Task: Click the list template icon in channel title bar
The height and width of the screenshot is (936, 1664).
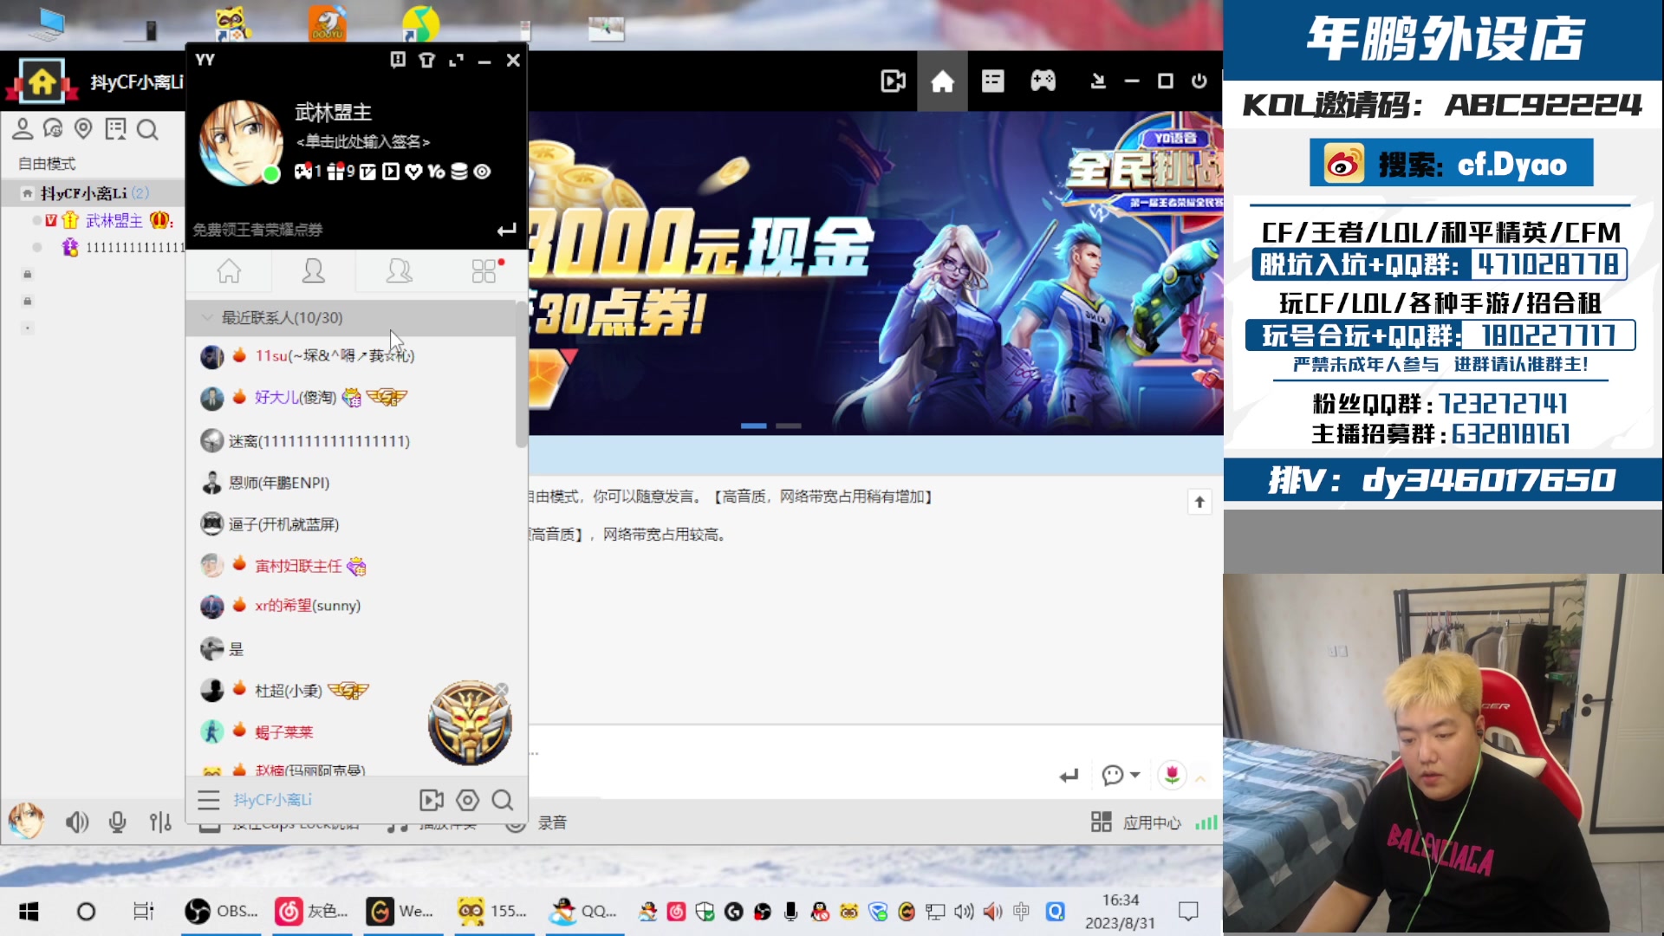Action: coord(992,81)
